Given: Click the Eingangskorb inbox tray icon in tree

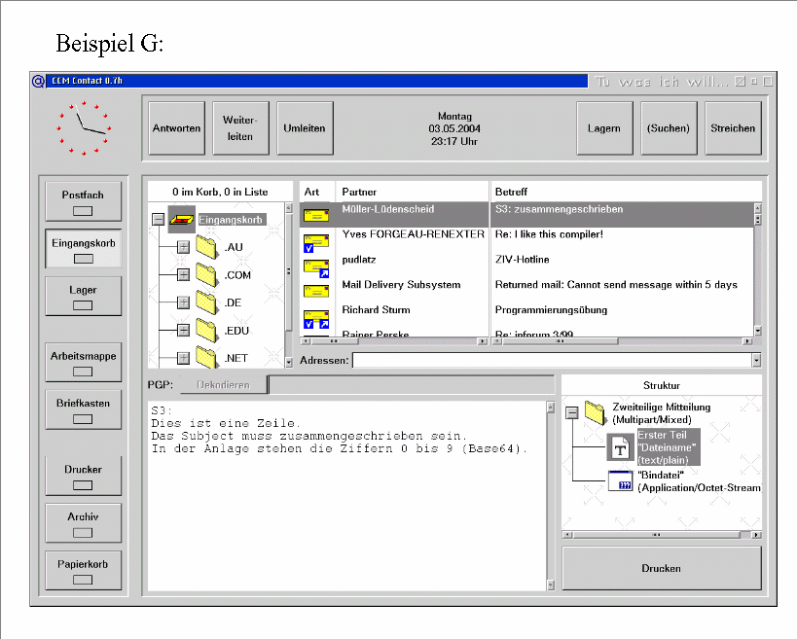Looking at the screenshot, I should [181, 220].
